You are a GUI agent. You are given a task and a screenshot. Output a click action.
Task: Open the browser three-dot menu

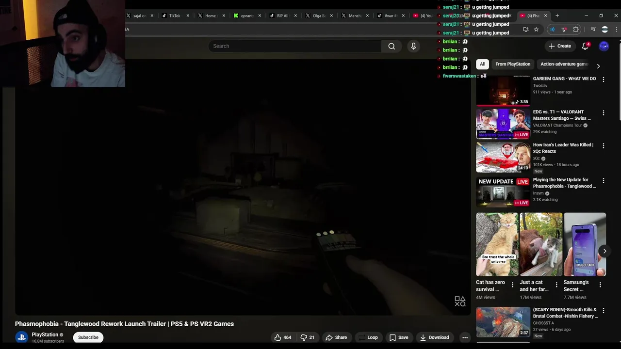[617, 30]
